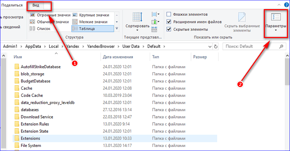Enable Флажки элементов checkbox
Image resolution: width=290 pixels, height=151 pixels.
169,14
